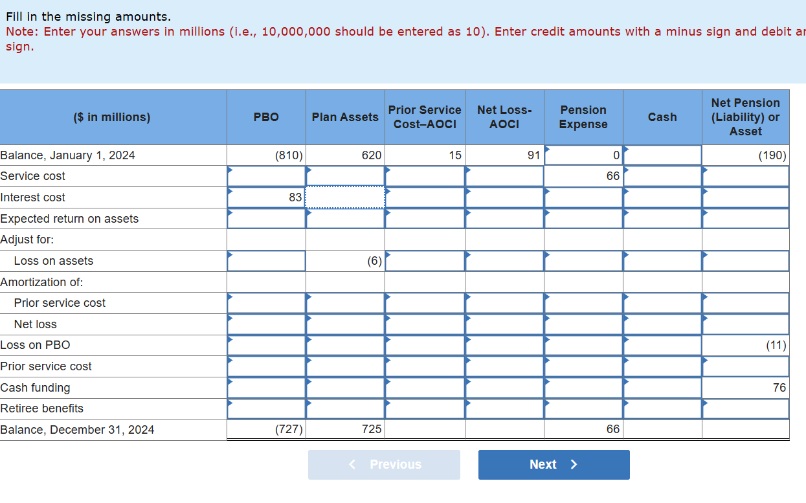The width and height of the screenshot is (806, 503).
Task: Select the Cash funding row Net Pension cell showing 76
Action: pyautogui.click(x=744, y=387)
